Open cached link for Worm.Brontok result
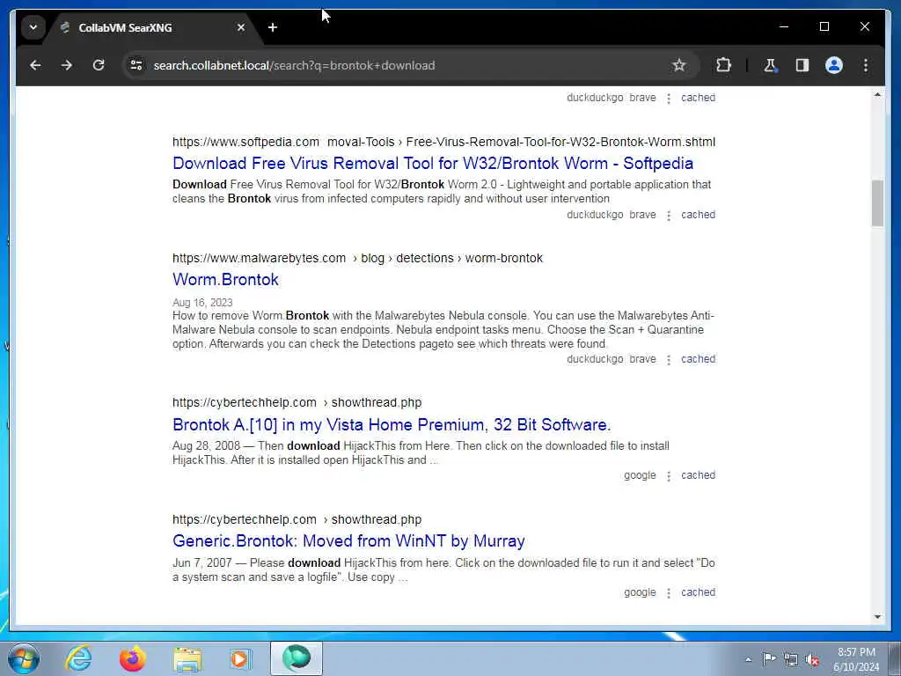This screenshot has width=901, height=676. [x=698, y=359]
